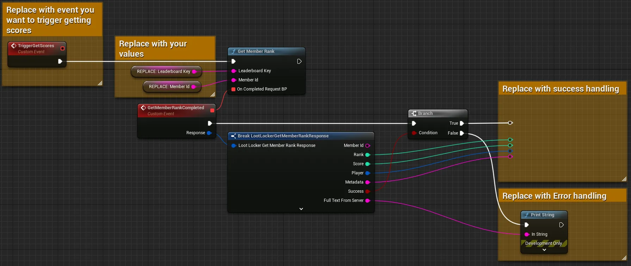The image size is (631, 266).
Task: Click the exec output pin of Get Member Rank
Action: point(299,61)
